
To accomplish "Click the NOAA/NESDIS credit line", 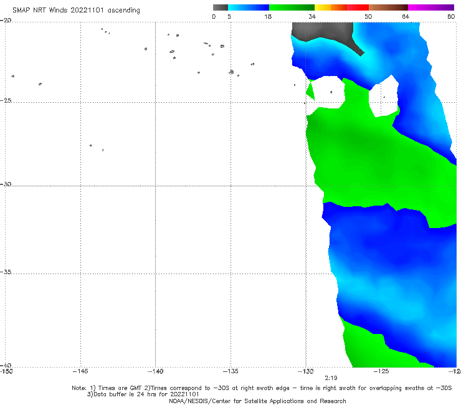I will pyautogui.click(x=257, y=401).
